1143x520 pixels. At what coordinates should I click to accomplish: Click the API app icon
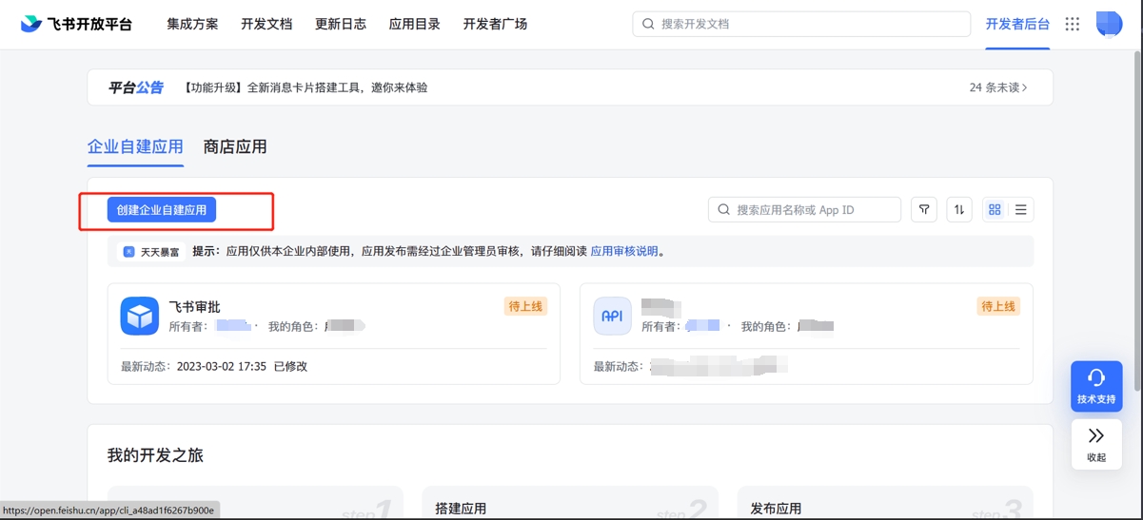click(x=612, y=317)
